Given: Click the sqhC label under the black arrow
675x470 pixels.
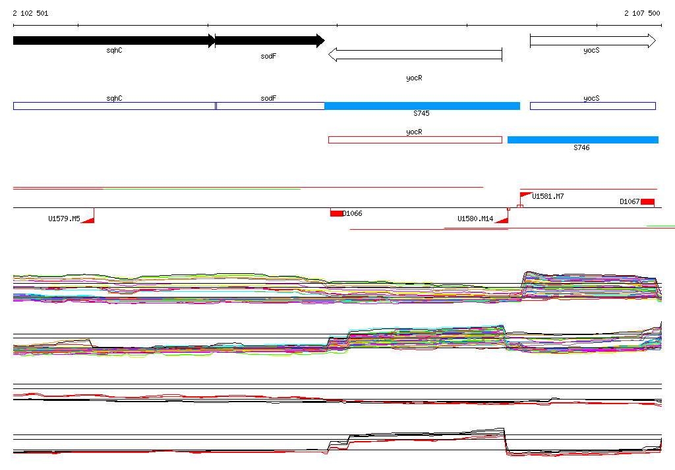Looking at the screenshot, I should (x=114, y=50).
